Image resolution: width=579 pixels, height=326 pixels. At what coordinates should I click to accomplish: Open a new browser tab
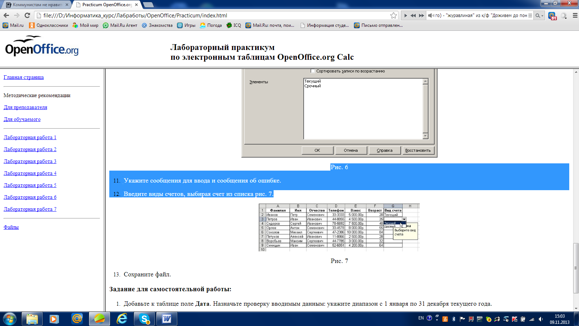[148, 5]
